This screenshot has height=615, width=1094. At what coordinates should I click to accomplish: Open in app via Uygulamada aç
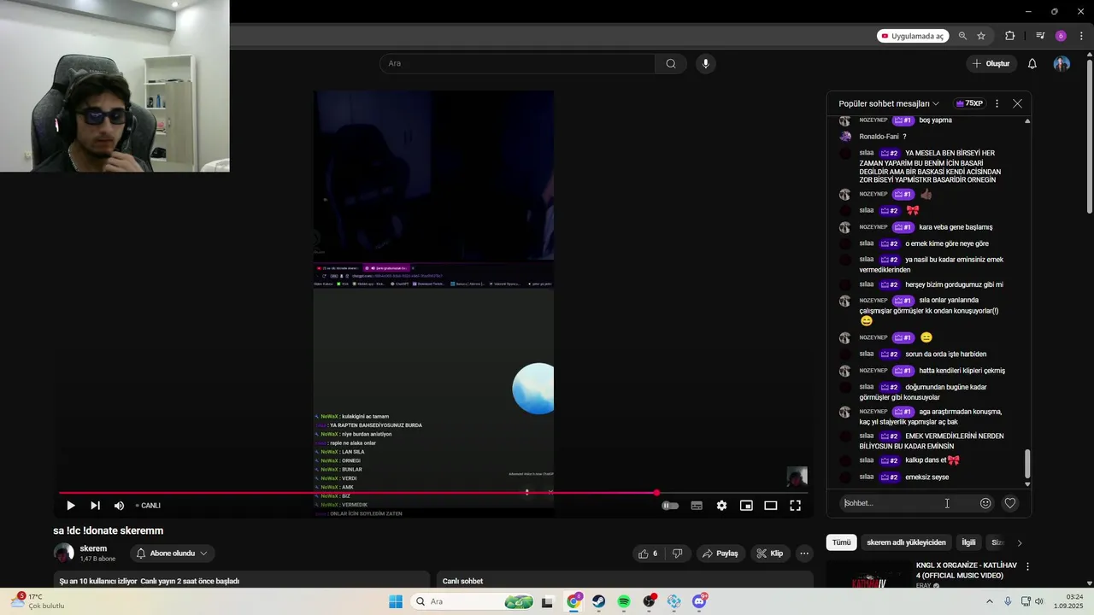[912, 36]
